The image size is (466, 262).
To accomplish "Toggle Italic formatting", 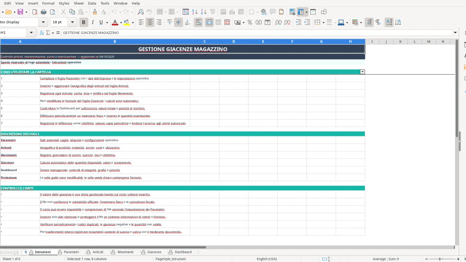I will pos(92,23).
